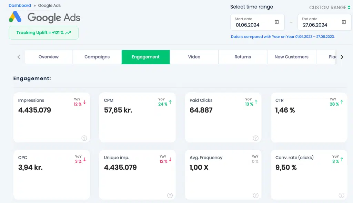Open the End date calendar icon

344,22
